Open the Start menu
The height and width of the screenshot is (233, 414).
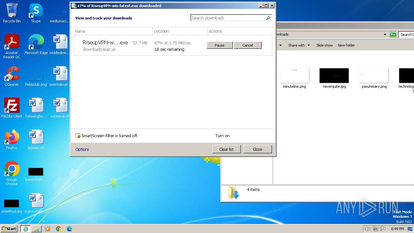pos(9,229)
